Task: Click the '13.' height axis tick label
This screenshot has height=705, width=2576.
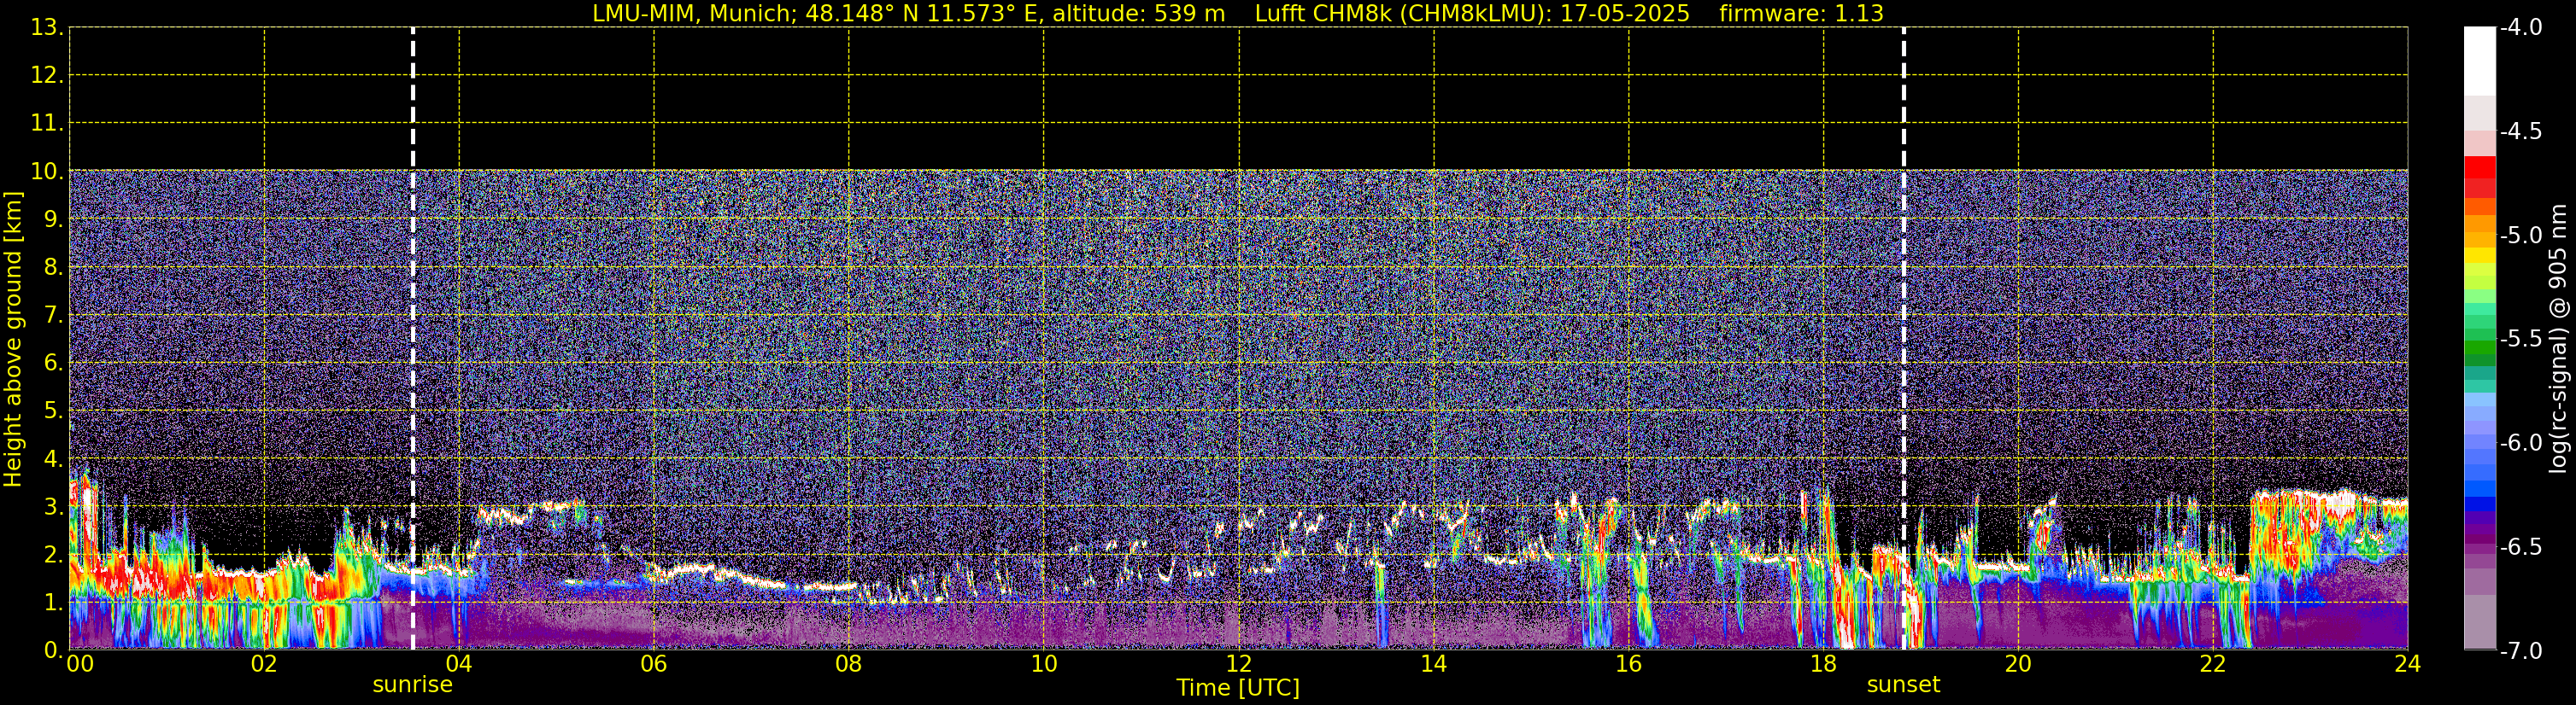Action: coord(47,28)
